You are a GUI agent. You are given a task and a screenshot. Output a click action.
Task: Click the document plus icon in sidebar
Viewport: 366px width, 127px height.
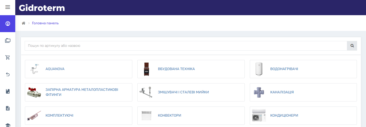point(8,91)
